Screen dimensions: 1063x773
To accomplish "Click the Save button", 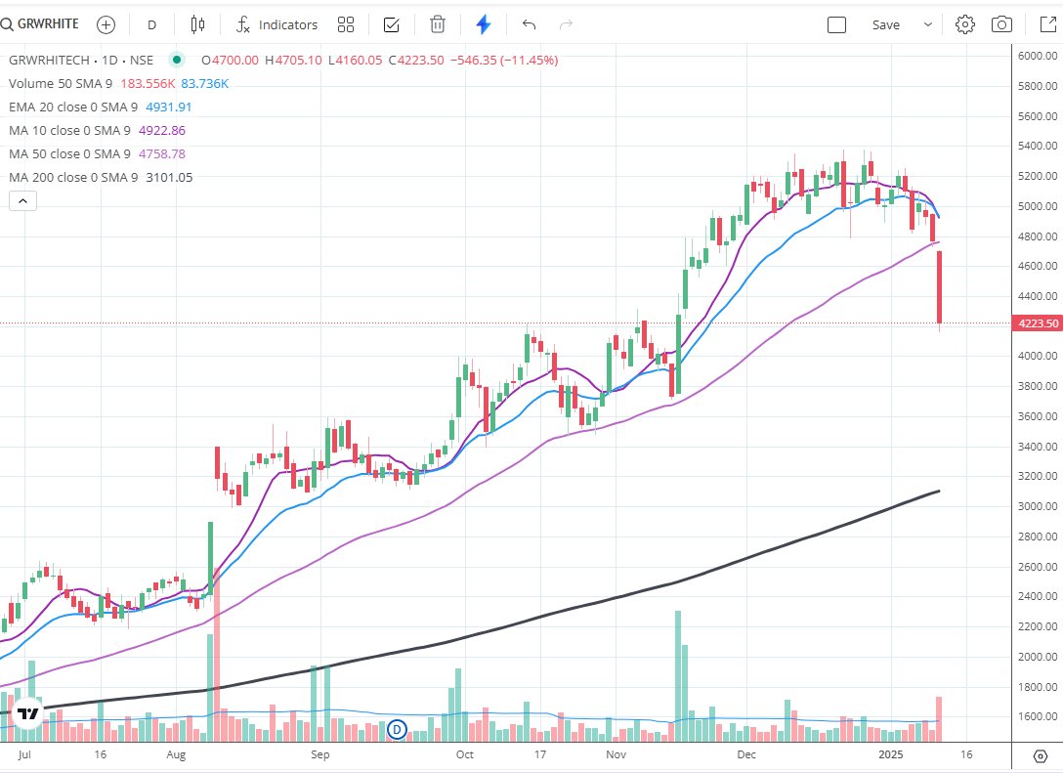I will (x=885, y=23).
